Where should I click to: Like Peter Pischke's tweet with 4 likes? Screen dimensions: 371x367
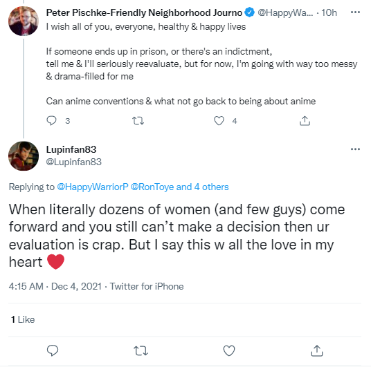219,121
